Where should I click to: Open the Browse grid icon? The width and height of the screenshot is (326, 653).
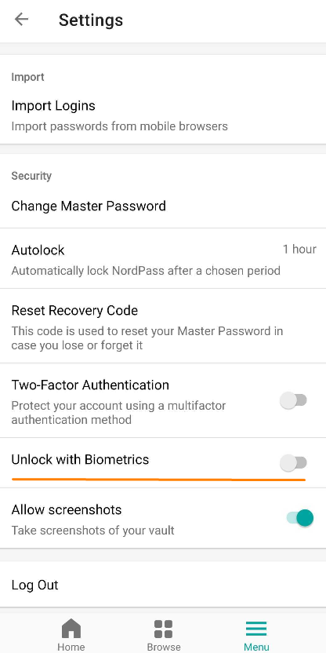164,629
